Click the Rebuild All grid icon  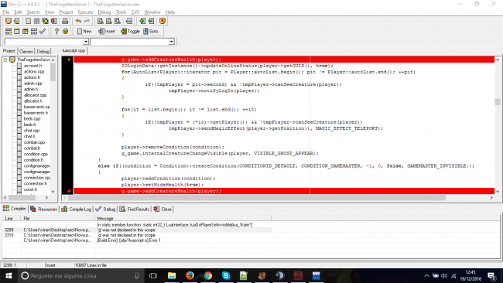point(34,31)
